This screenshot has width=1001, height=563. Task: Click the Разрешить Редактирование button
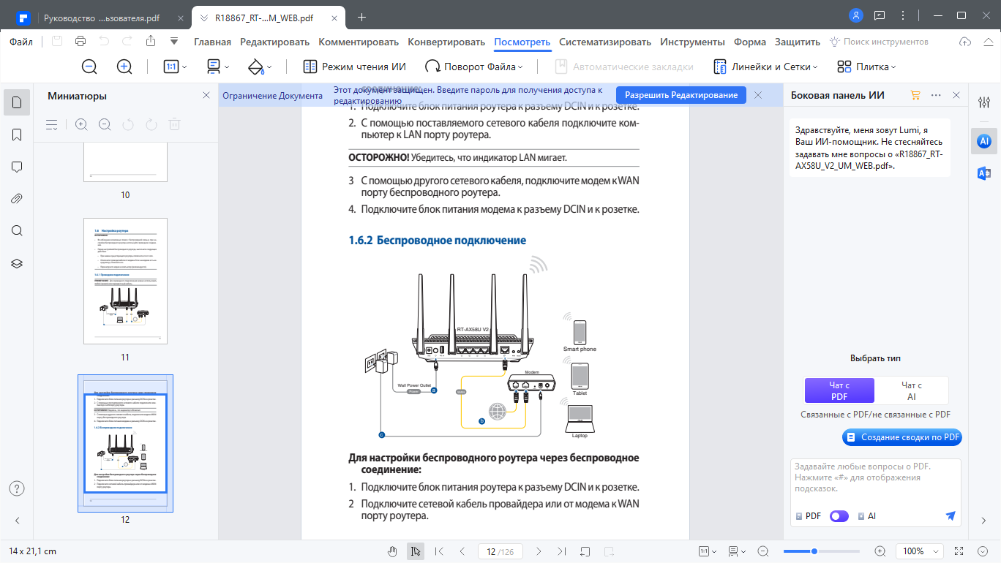click(681, 95)
